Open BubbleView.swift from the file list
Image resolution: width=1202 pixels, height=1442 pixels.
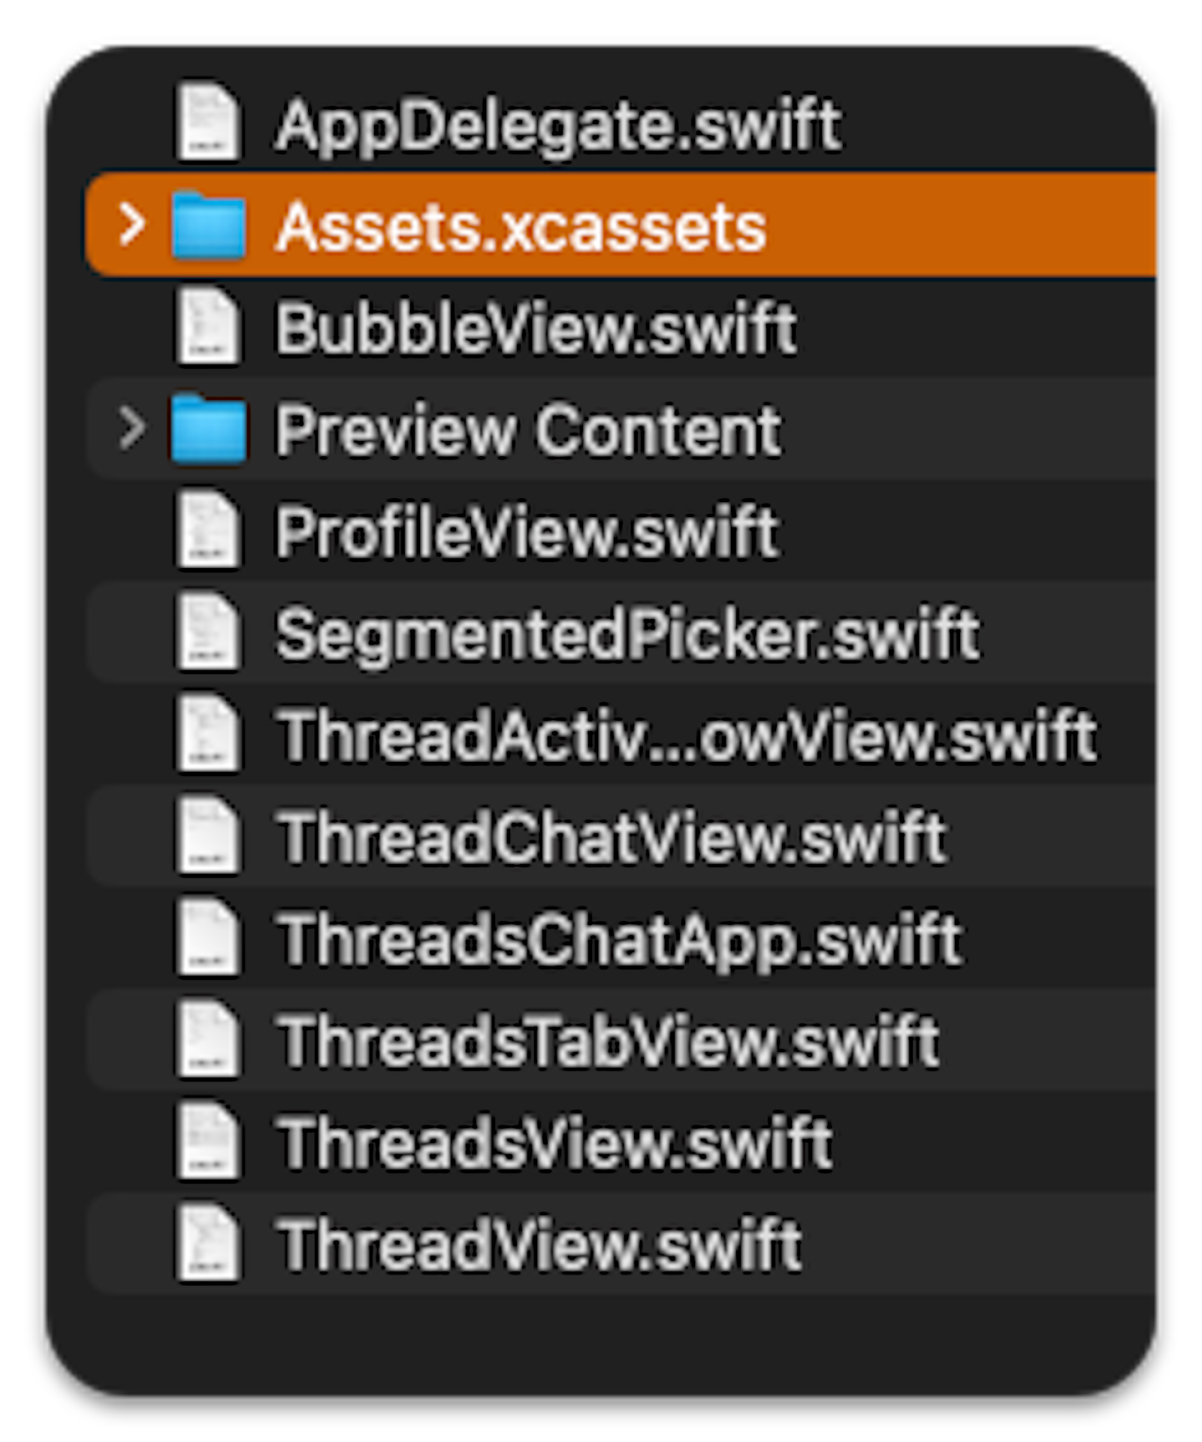537,328
